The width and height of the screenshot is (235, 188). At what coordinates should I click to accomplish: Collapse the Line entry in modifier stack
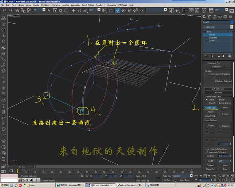coord(205,32)
